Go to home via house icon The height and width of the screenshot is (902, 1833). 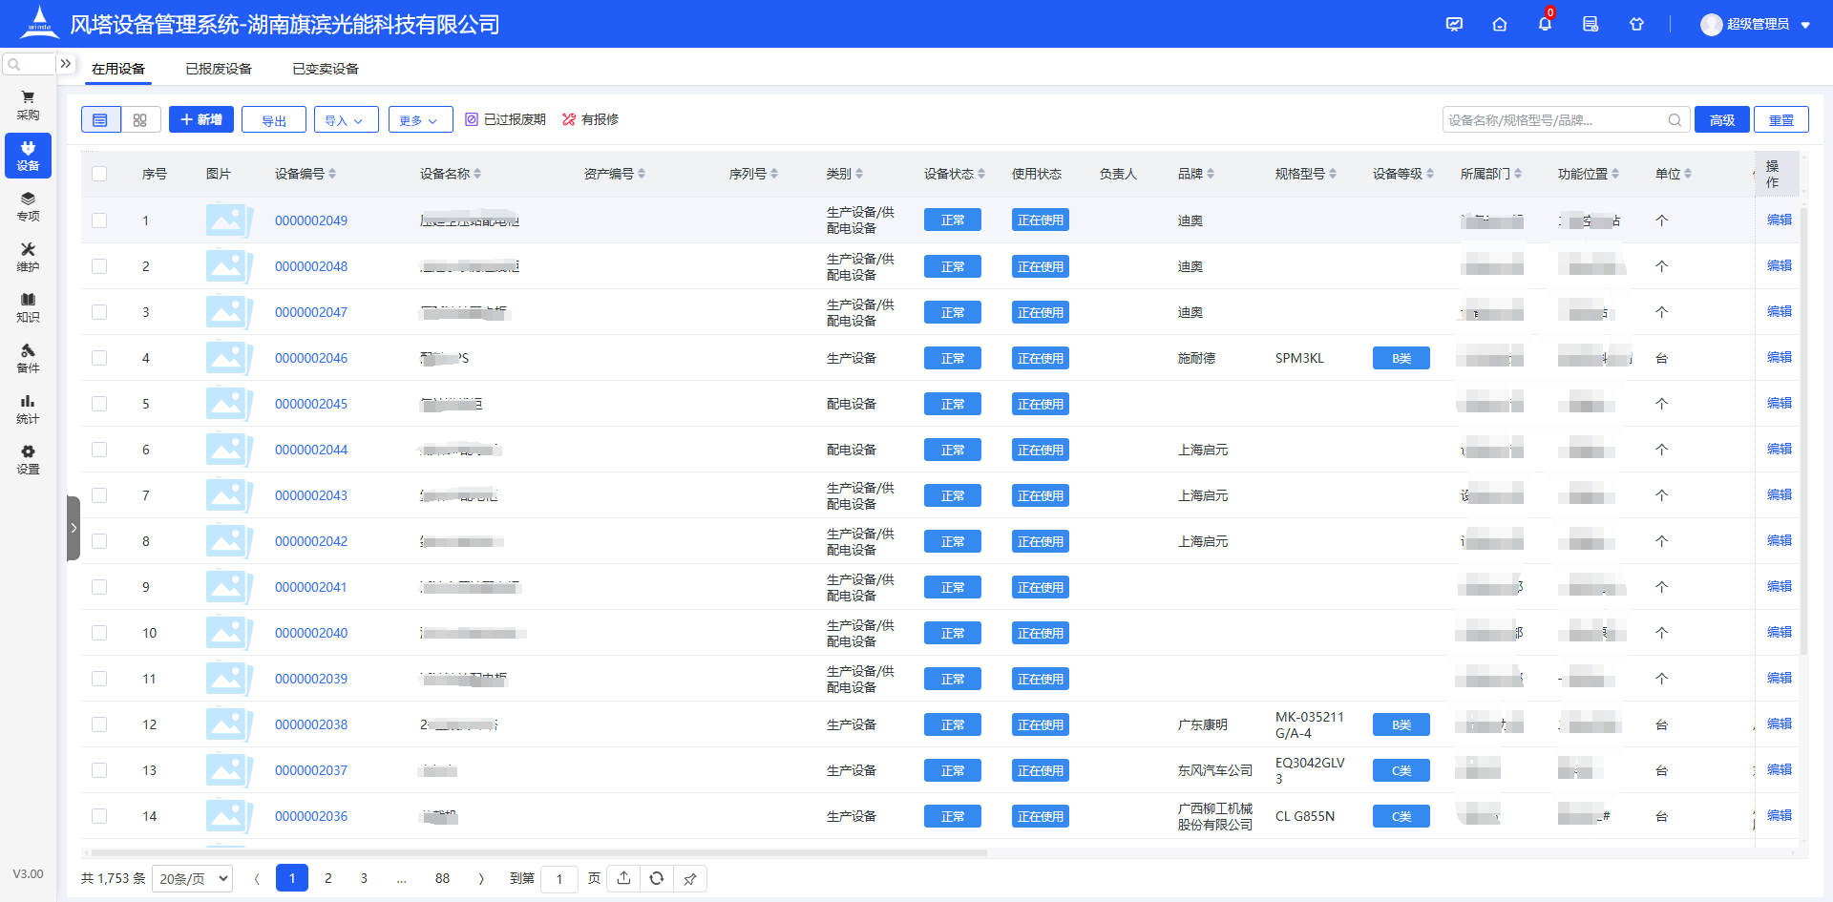1500,24
